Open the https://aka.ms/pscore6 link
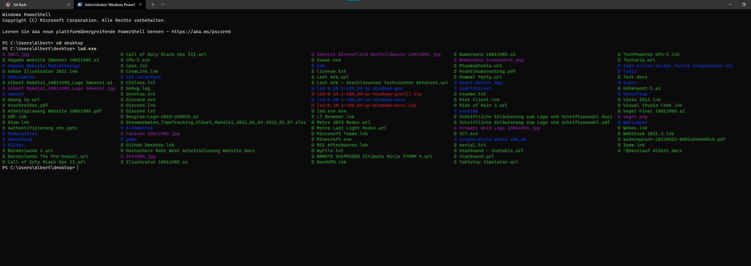751x266 pixels. [201, 32]
